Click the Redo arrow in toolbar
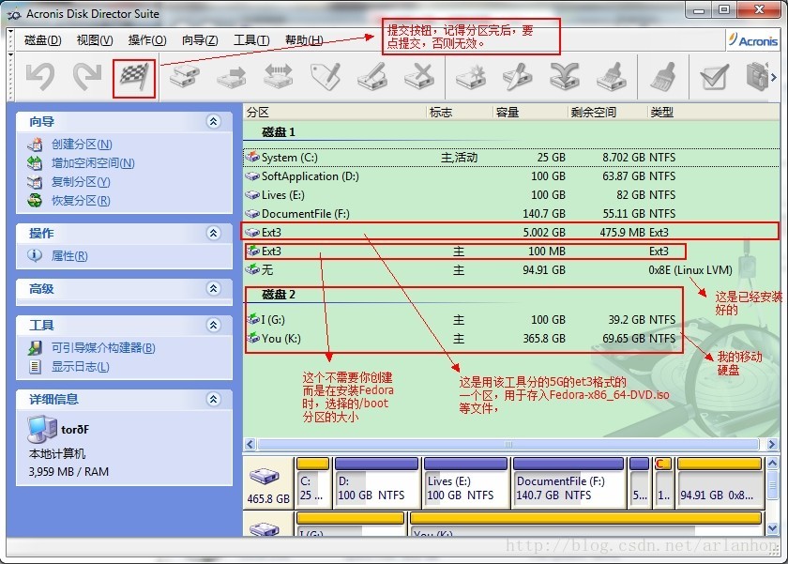788x564 pixels. pyautogui.click(x=87, y=77)
